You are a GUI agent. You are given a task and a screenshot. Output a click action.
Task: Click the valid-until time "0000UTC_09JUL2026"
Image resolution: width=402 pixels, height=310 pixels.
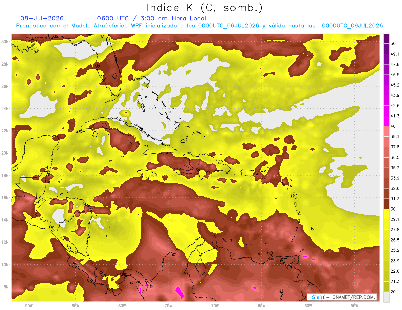click(x=352, y=26)
